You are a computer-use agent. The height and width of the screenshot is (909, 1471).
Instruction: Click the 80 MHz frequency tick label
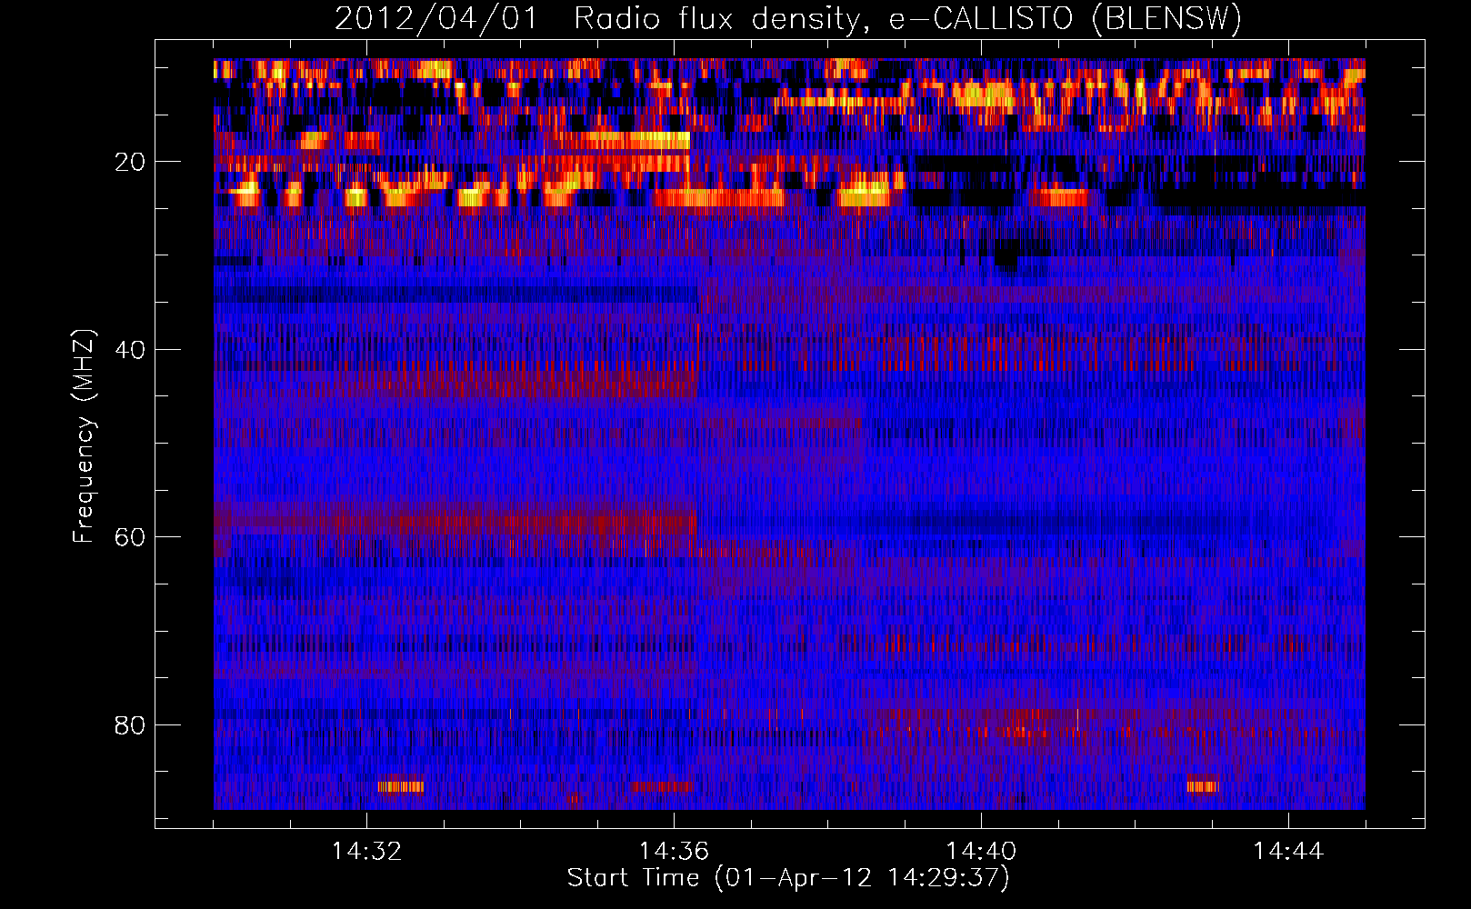[131, 725]
